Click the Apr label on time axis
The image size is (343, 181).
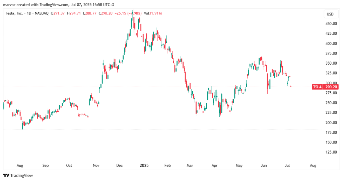point(215,166)
